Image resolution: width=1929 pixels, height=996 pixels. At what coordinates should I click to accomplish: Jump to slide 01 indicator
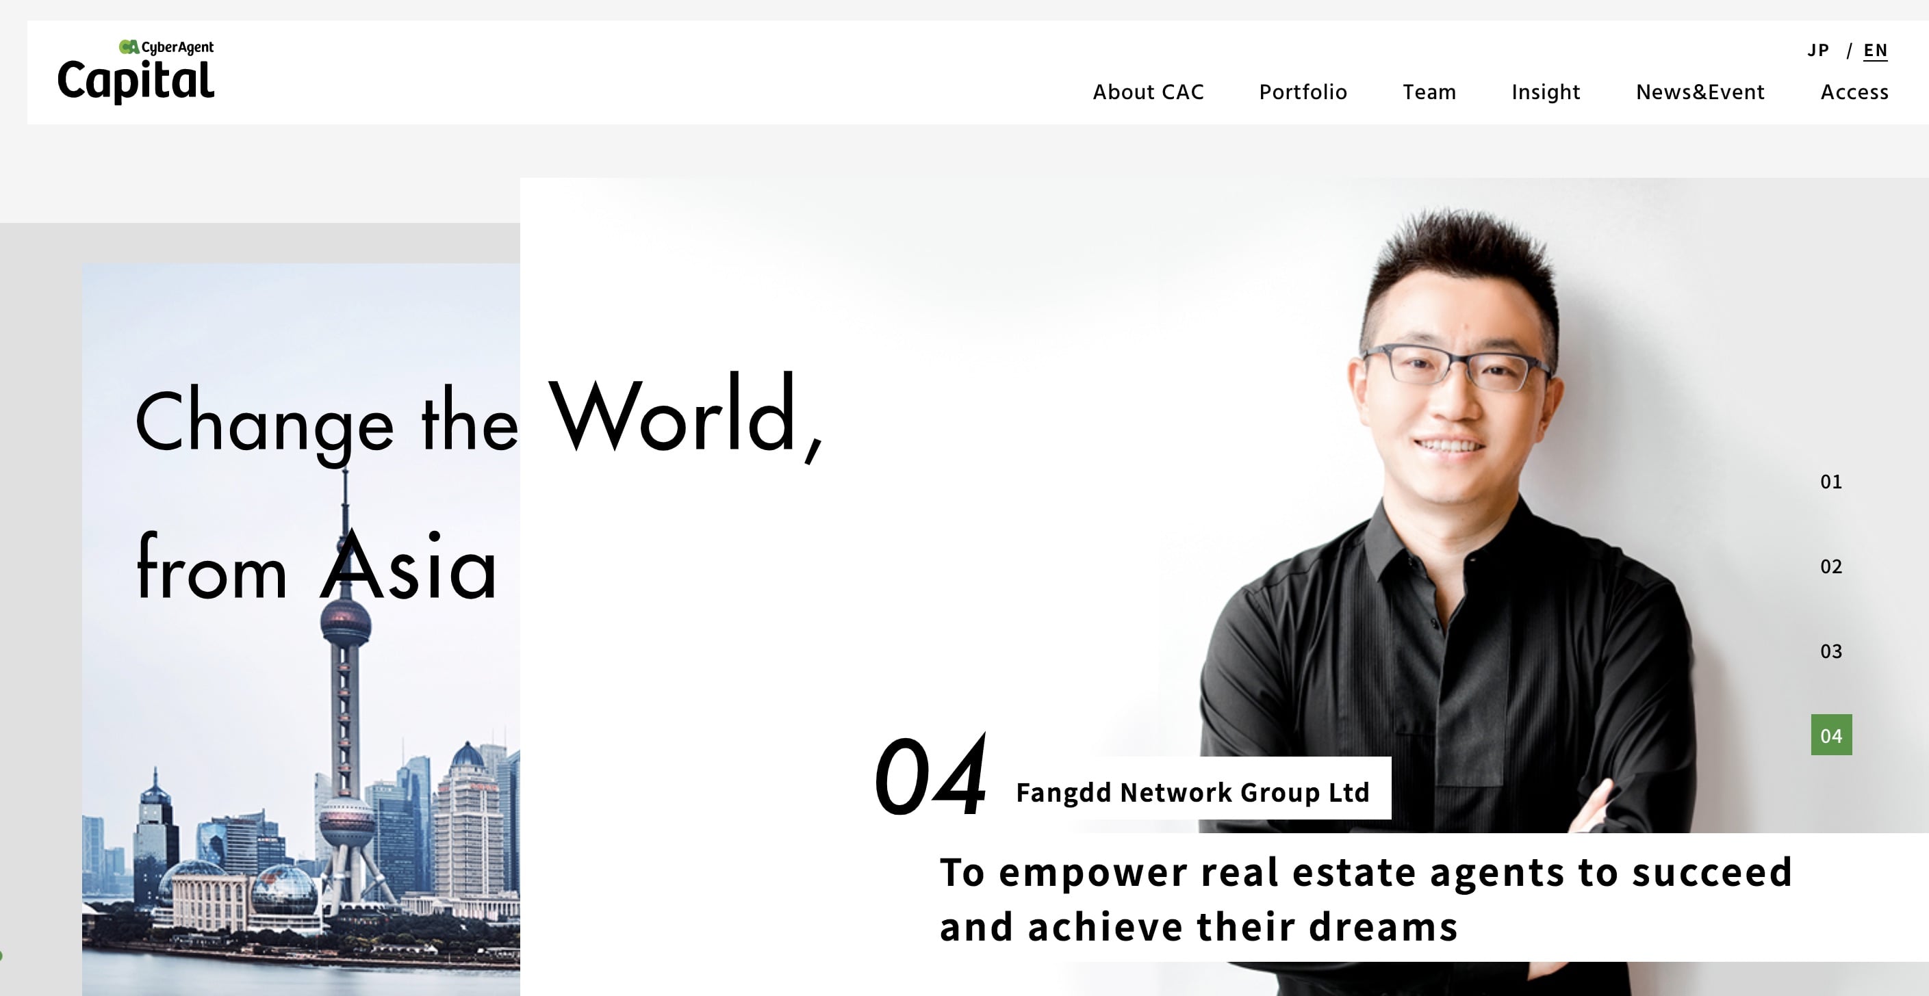click(1831, 481)
